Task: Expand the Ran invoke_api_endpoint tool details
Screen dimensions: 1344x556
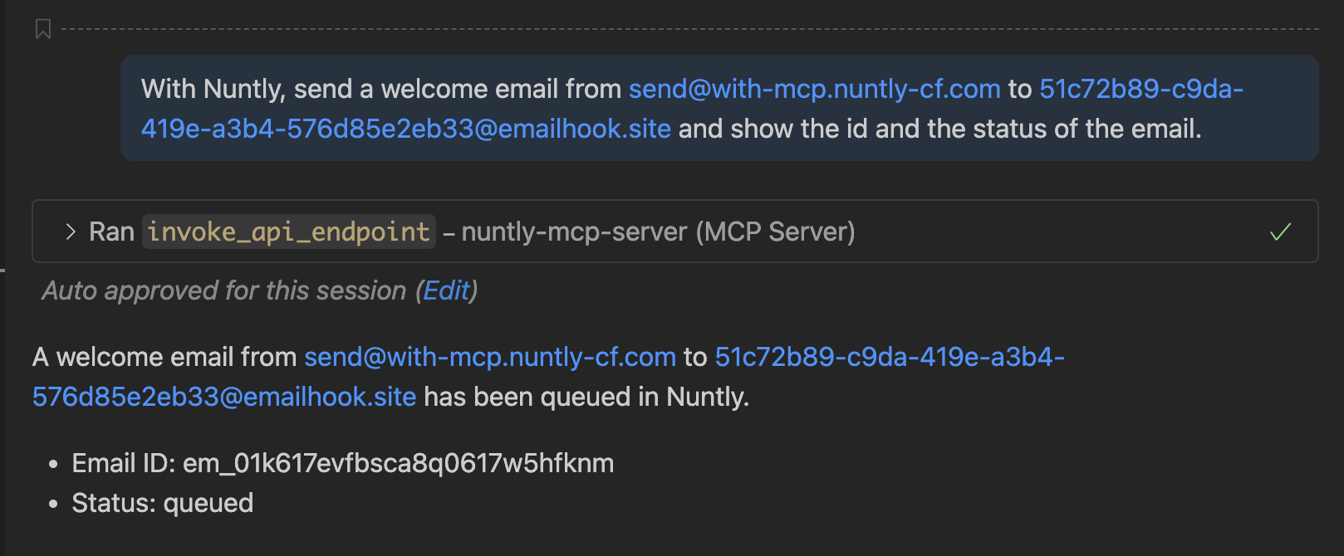Action: click(71, 232)
